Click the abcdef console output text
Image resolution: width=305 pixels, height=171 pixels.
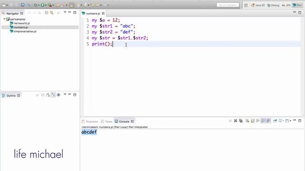[x=89, y=132]
